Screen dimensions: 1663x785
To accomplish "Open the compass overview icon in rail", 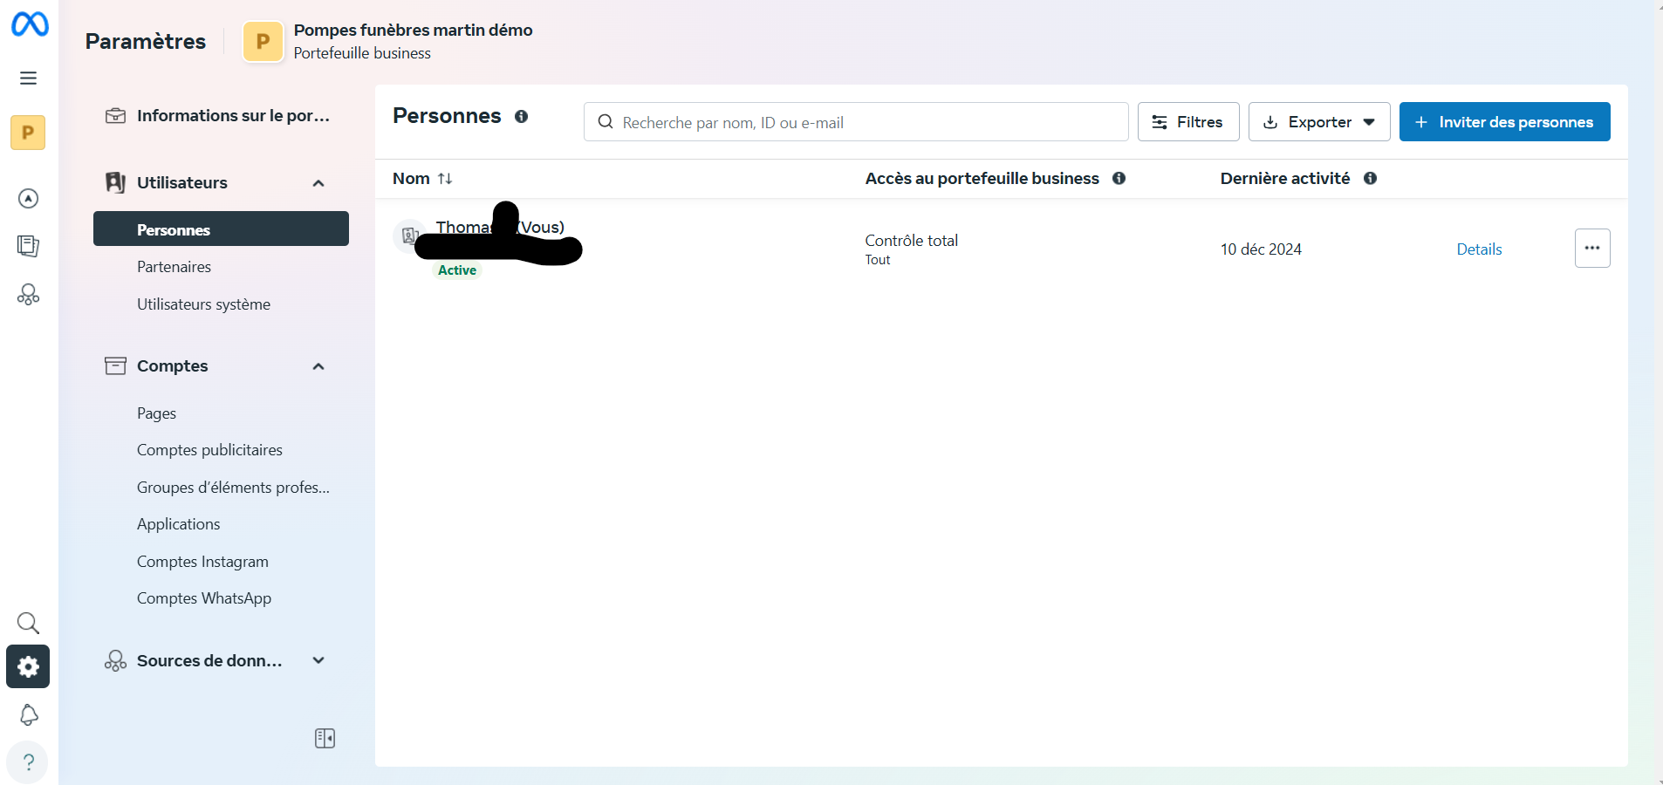I will 28,199.
